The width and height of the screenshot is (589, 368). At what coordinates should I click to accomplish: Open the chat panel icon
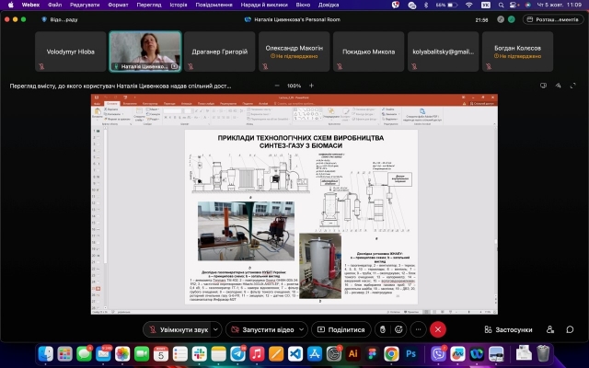[570, 328]
